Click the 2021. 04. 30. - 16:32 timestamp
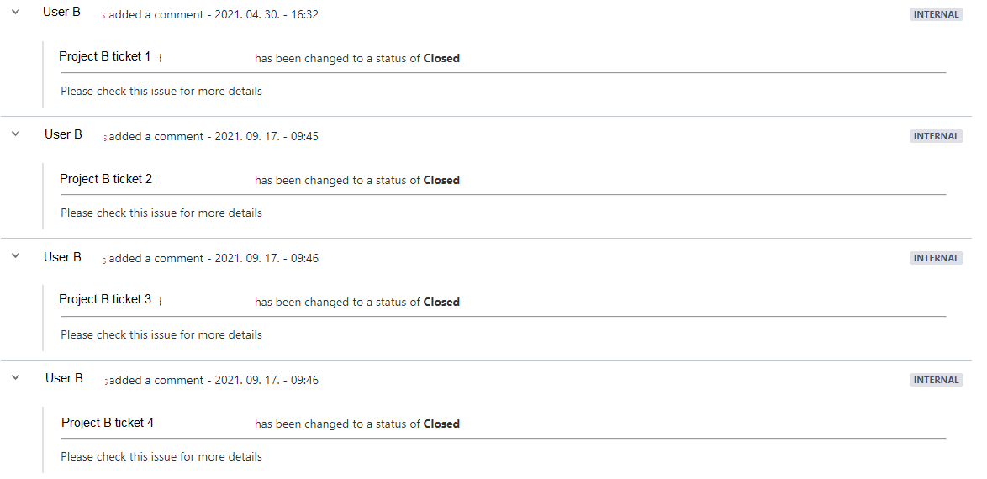Viewport: 987px width, 479px height. 267,14
